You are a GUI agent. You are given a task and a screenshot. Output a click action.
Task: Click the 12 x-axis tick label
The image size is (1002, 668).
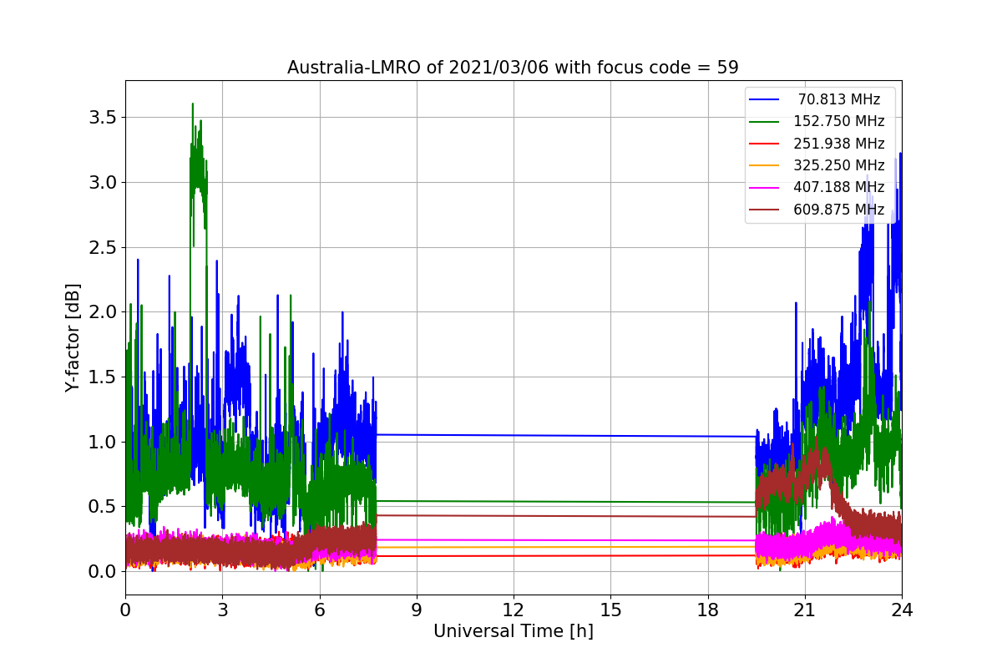coord(514,610)
